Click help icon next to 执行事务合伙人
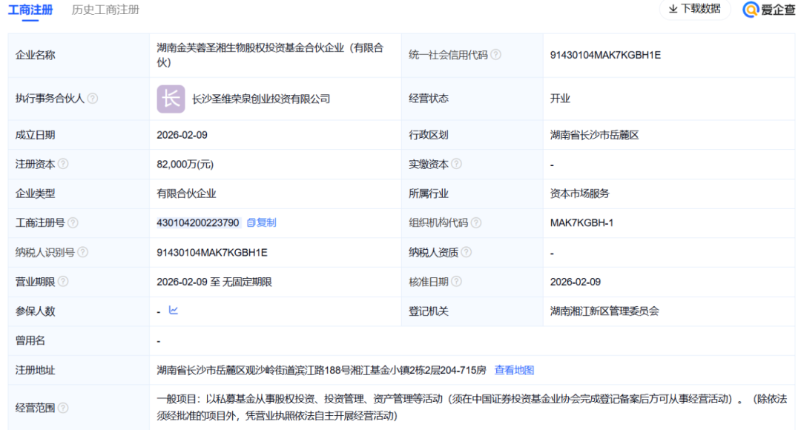Viewport: 801px width, 430px height. [93, 99]
